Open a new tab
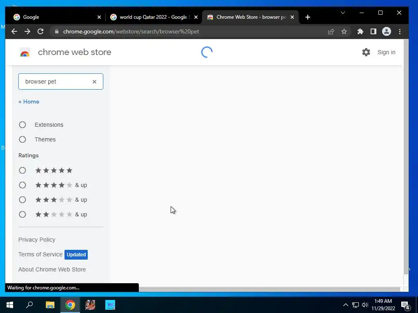418x313 pixels. coord(308,17)
